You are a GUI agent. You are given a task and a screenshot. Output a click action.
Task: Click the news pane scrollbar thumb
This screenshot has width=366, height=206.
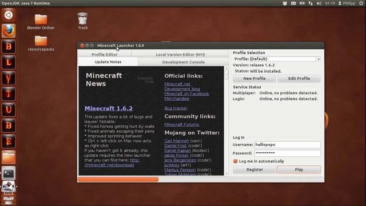pyautogui.click(x=226, y=74)
